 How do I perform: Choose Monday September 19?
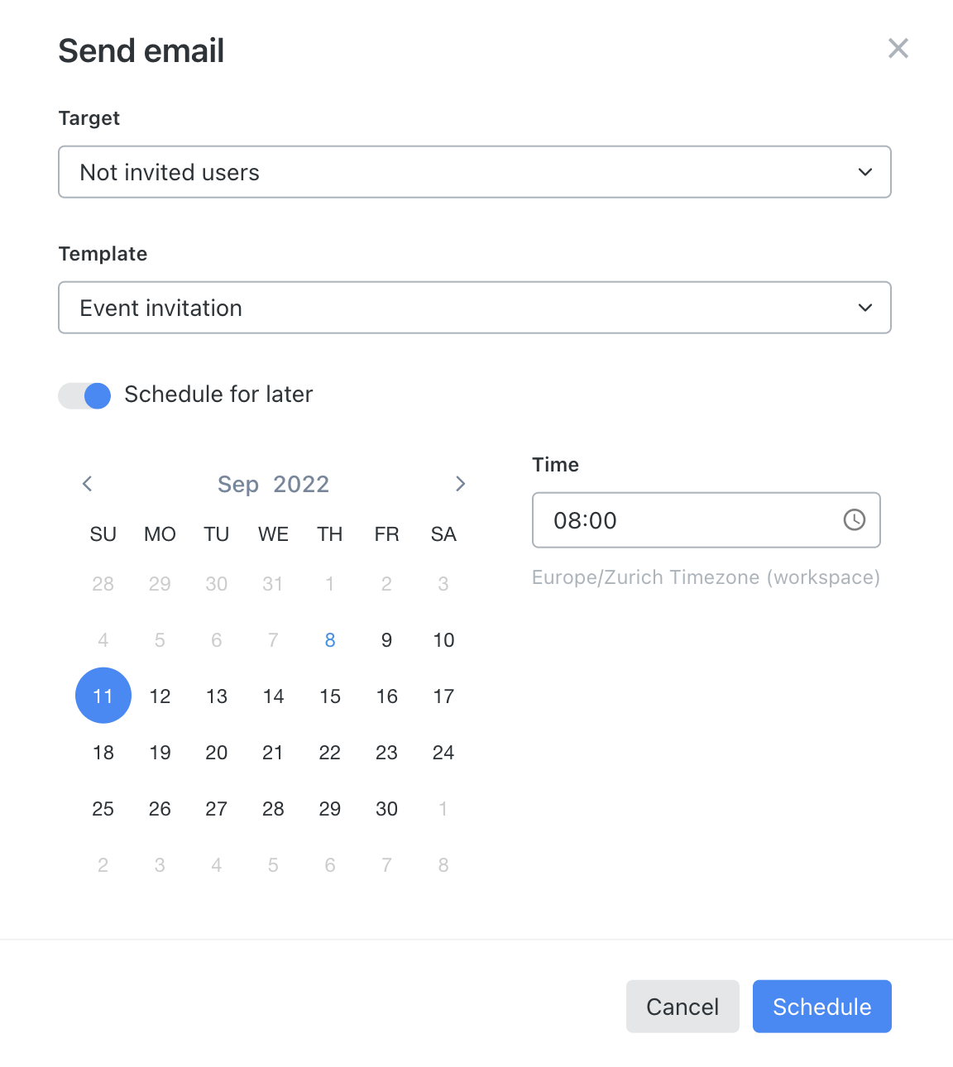(x=160, y=753)
